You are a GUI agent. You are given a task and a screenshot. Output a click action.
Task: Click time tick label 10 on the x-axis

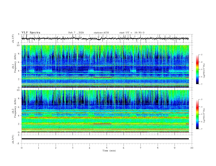pyautogui.click(x=192, y=148)
